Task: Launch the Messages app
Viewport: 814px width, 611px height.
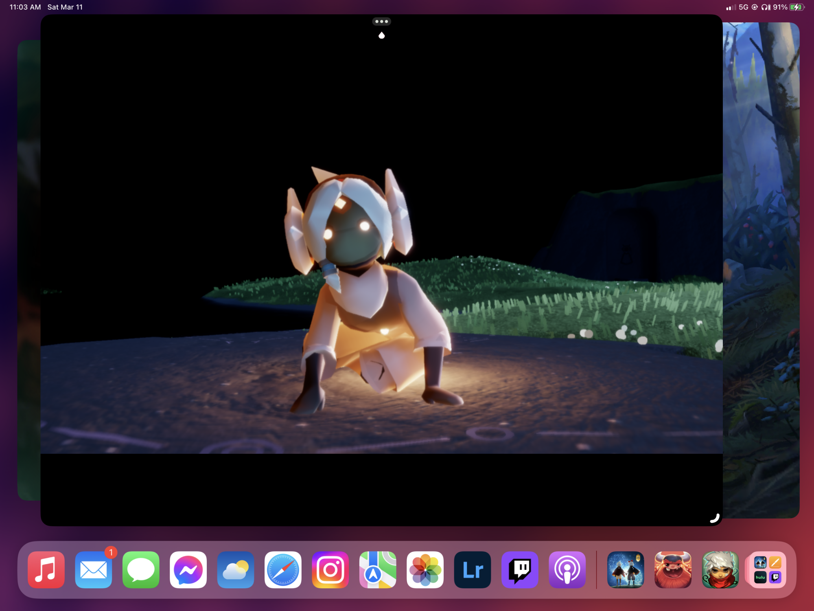Action: pyautogui.click(x=141, y=569)
